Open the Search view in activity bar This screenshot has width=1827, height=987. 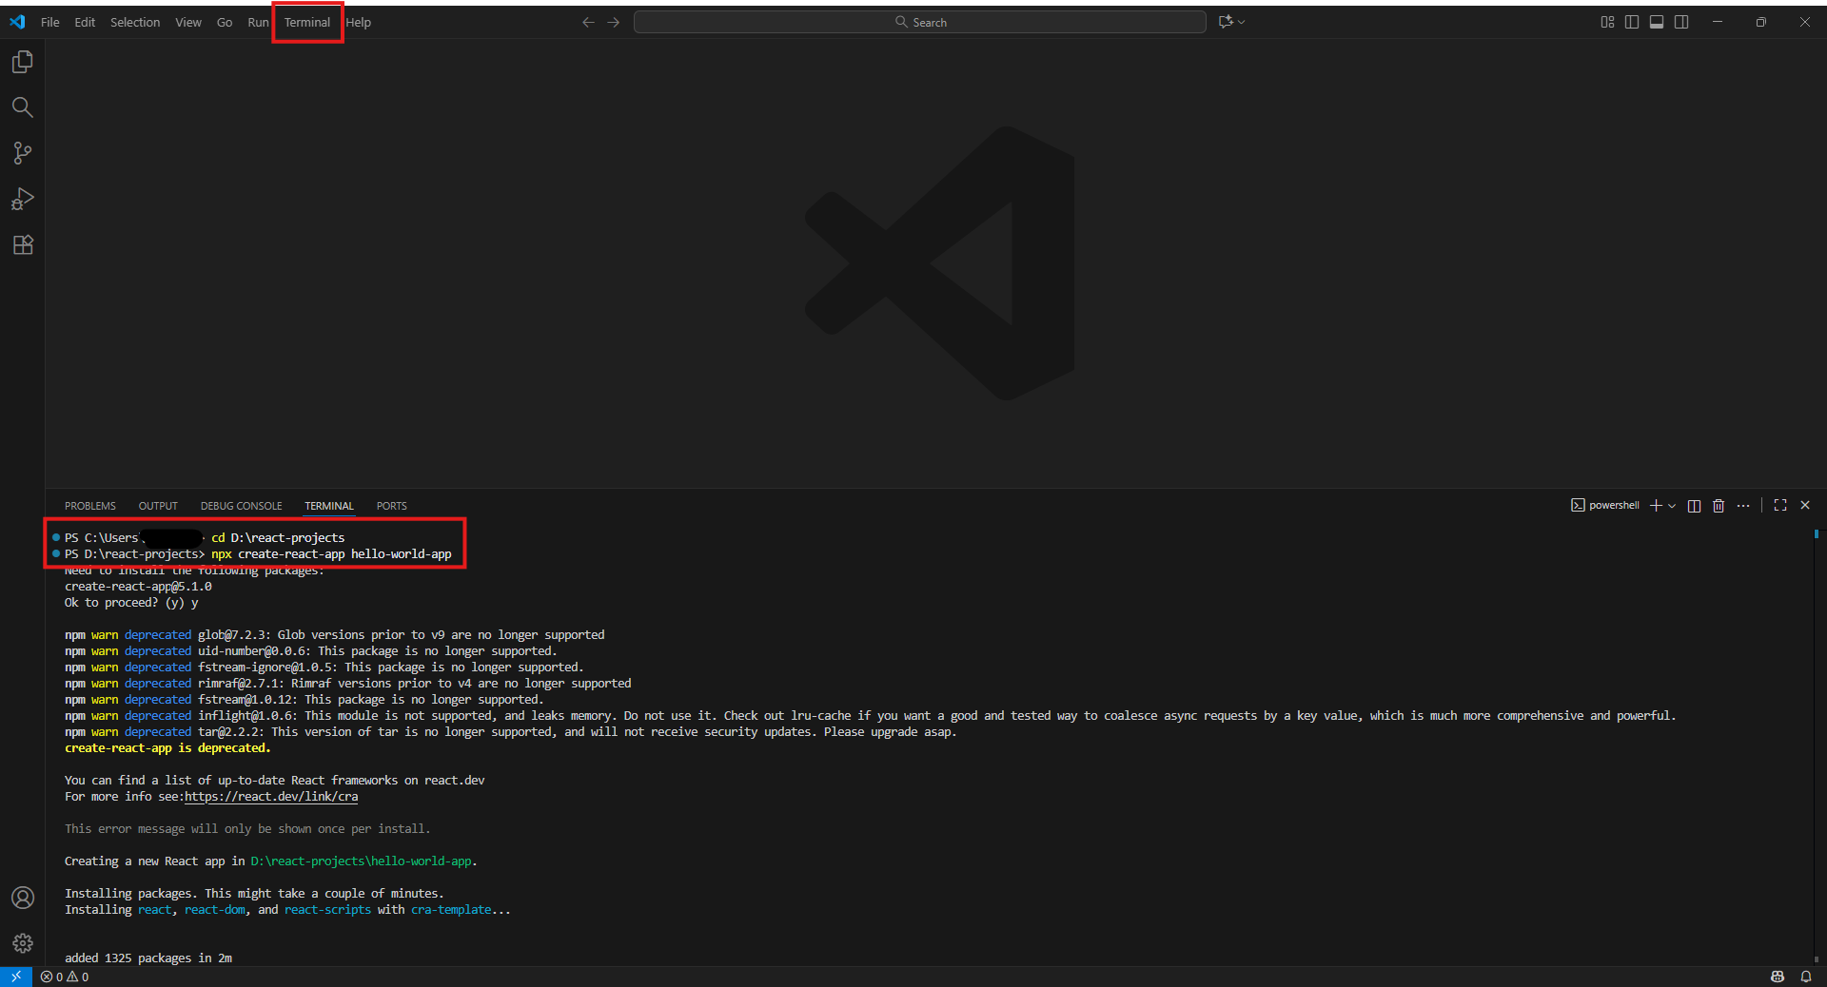(23, 107)
